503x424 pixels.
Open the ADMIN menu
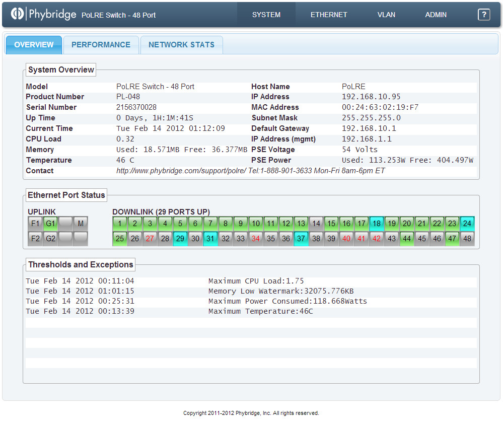coord(436,15)
